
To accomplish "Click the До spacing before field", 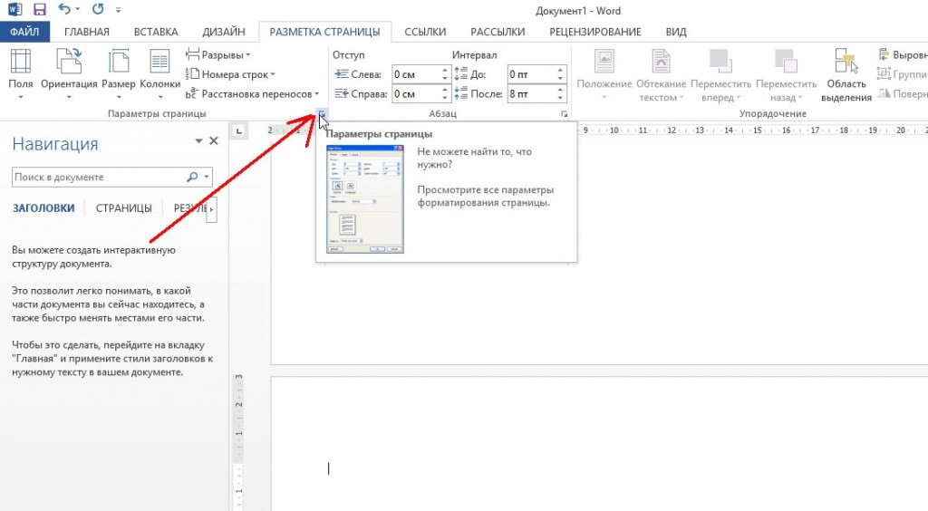I will pyautogui.click(x=531, y=74).
